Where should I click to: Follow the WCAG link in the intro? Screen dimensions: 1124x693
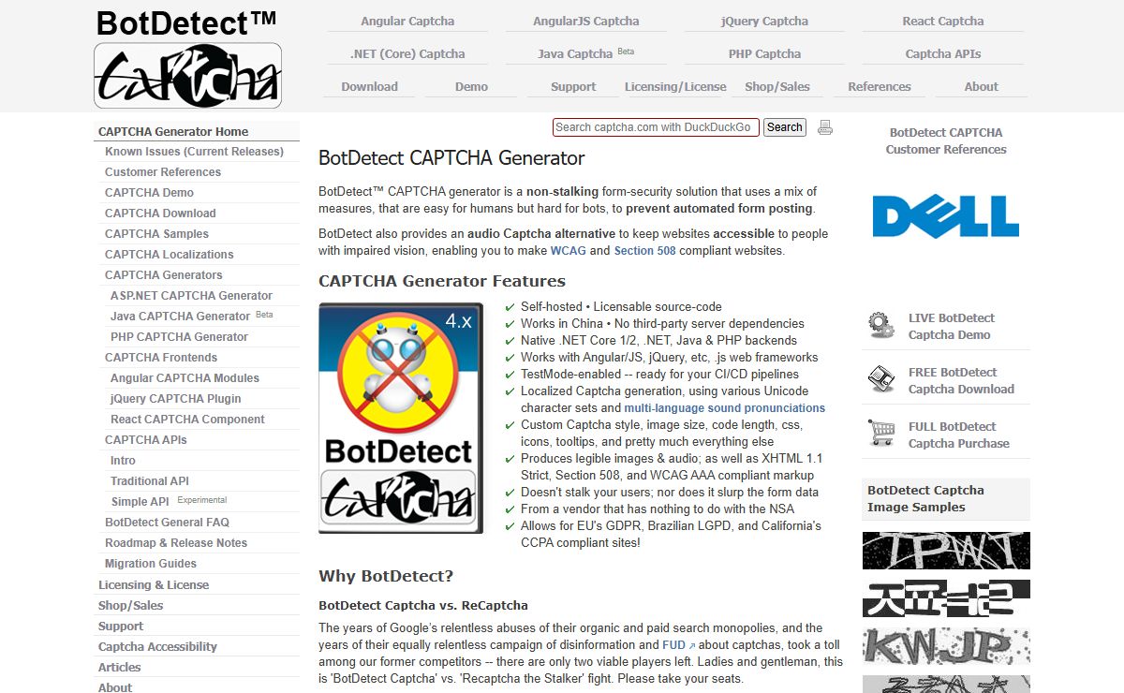568,251
